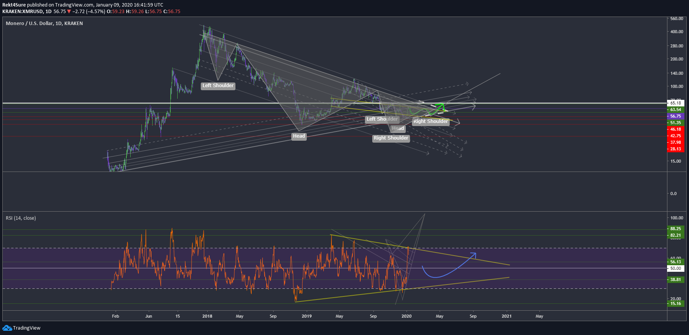Click the RSI (14, close) indicator label
689x335 pixels.
[21, 218]
